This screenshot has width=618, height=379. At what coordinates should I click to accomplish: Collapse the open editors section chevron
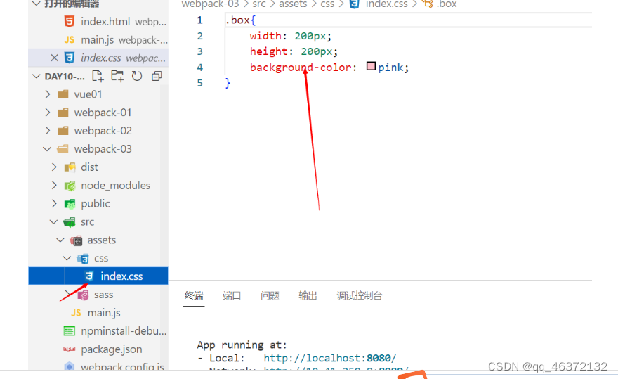(x=37, y=4)
